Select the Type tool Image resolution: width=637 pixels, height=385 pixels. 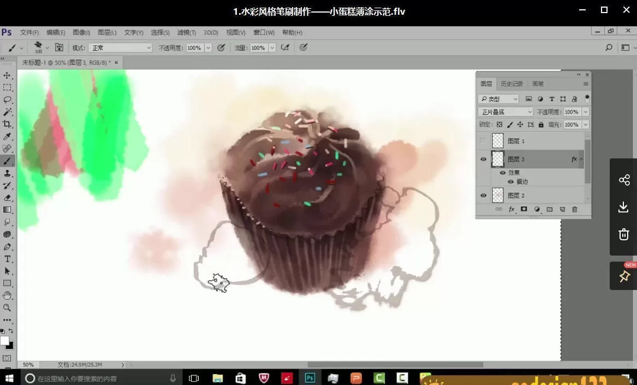coord(8,258)
